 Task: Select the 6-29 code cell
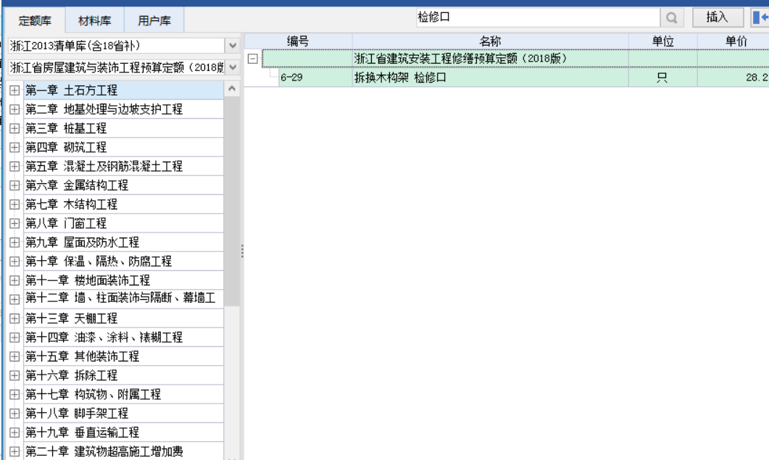pos(315,78)
